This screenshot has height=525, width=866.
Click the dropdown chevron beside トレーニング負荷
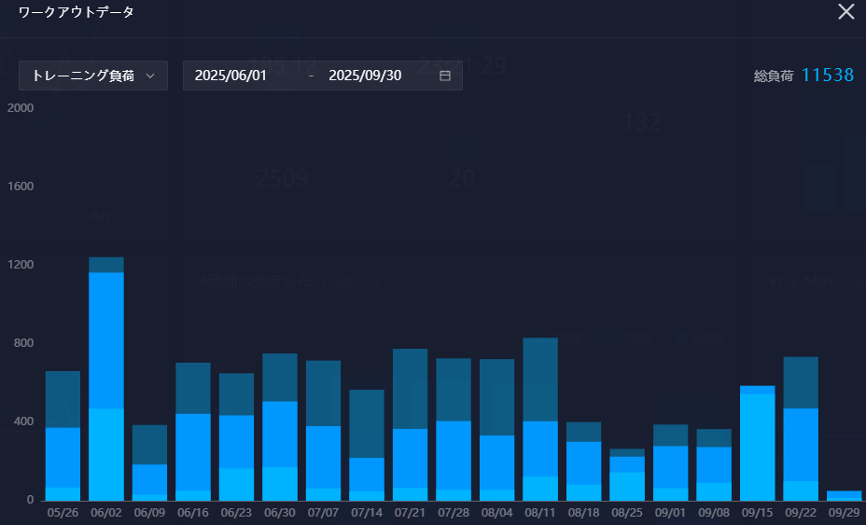(149, 76)
